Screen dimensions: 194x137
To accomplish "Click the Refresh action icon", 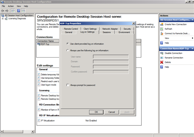I will tap(162, 29).
